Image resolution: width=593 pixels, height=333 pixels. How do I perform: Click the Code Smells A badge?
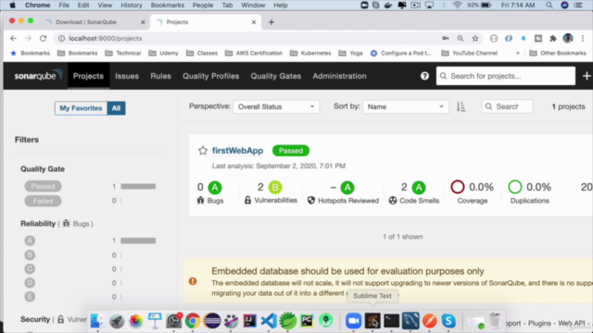419,187
